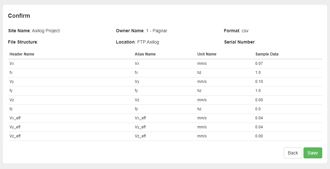Select the Vz header name row
The width and height of the screenshot is (330, 169).
click(x=165, y=100)
